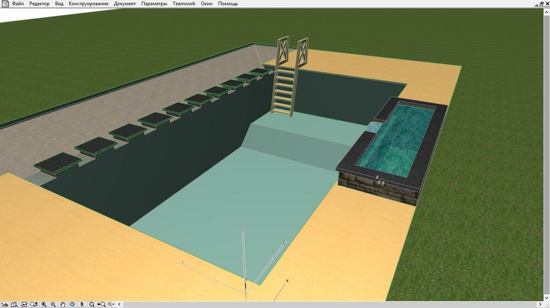This screenshot has width=550, height=308.
Task: Restore the document window with the restore button
Action: pos(542,3)
